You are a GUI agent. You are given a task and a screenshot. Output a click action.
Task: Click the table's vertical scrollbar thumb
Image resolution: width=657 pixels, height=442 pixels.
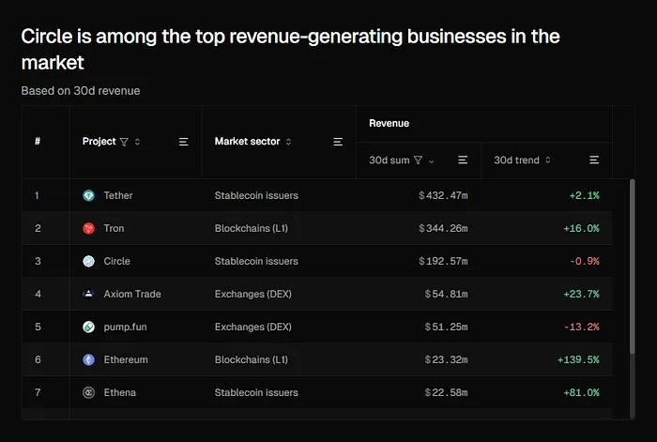tap(633, 267)
